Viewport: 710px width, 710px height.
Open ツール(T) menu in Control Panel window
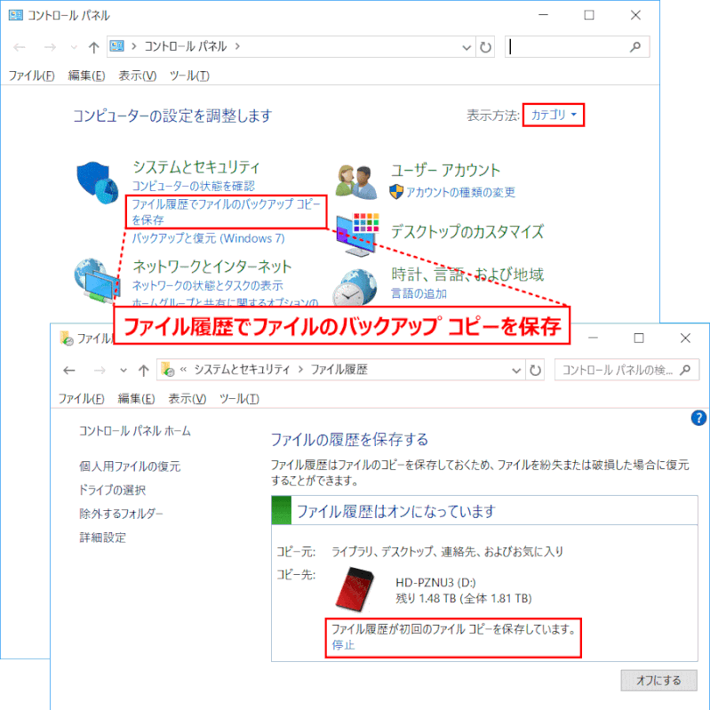coord(189,76)
